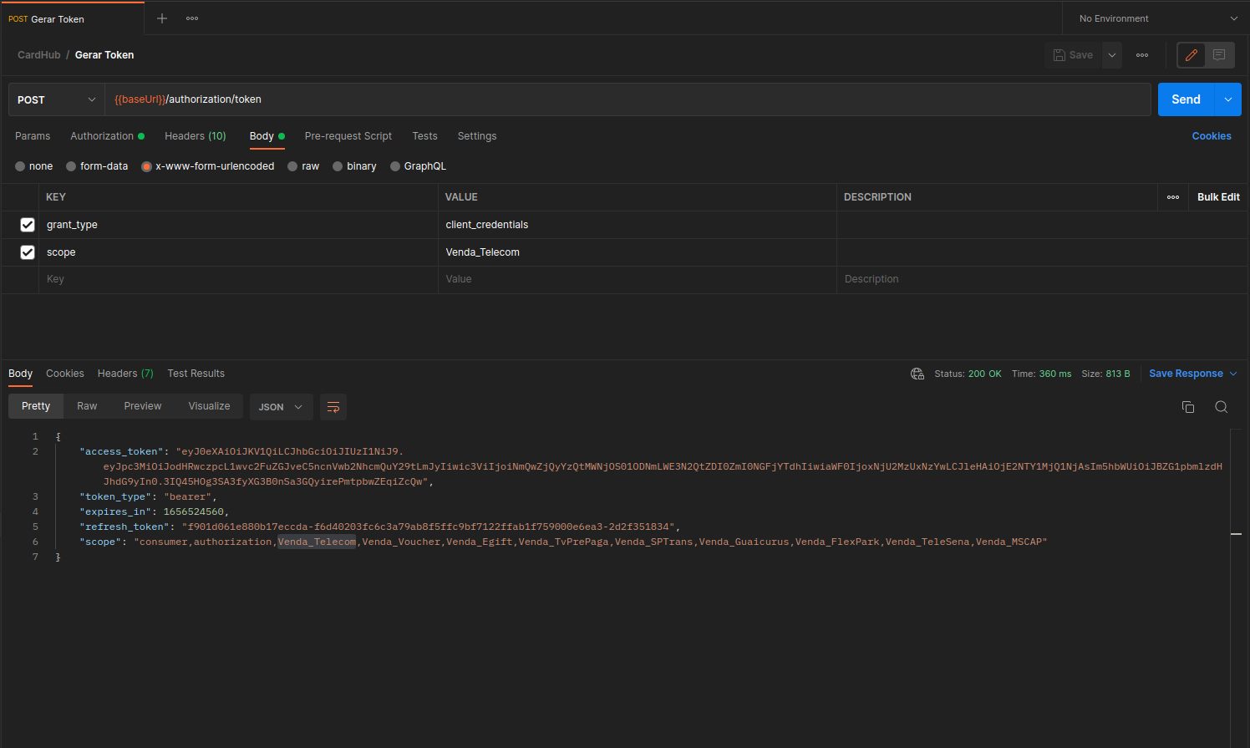1250x748 pixels.
Task: Expand the JSON response format dropdown
Action: [x=281, y=407]
